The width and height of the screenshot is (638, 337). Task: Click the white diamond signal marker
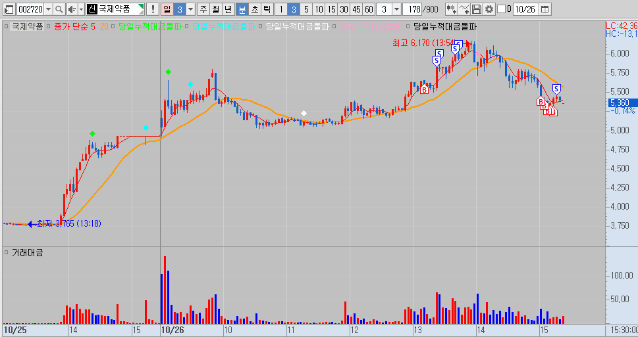[304, 113]
